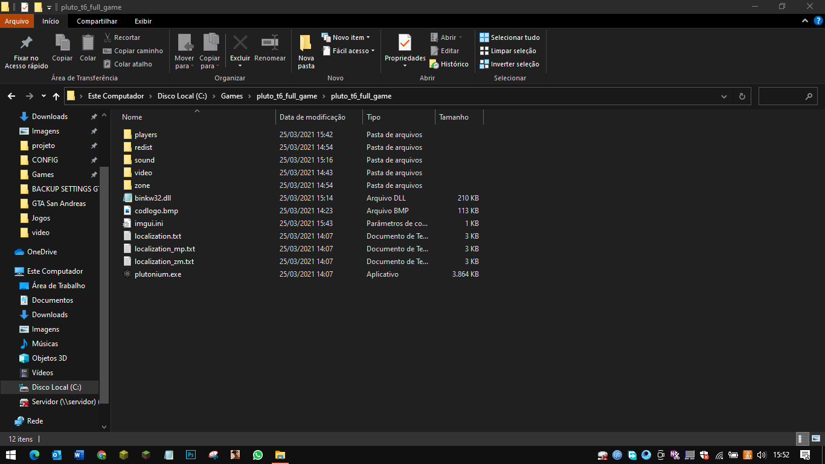Select Área de Trabalho in sidebar
This screenshot has width=825, height=464.
(x=58, y=286)
